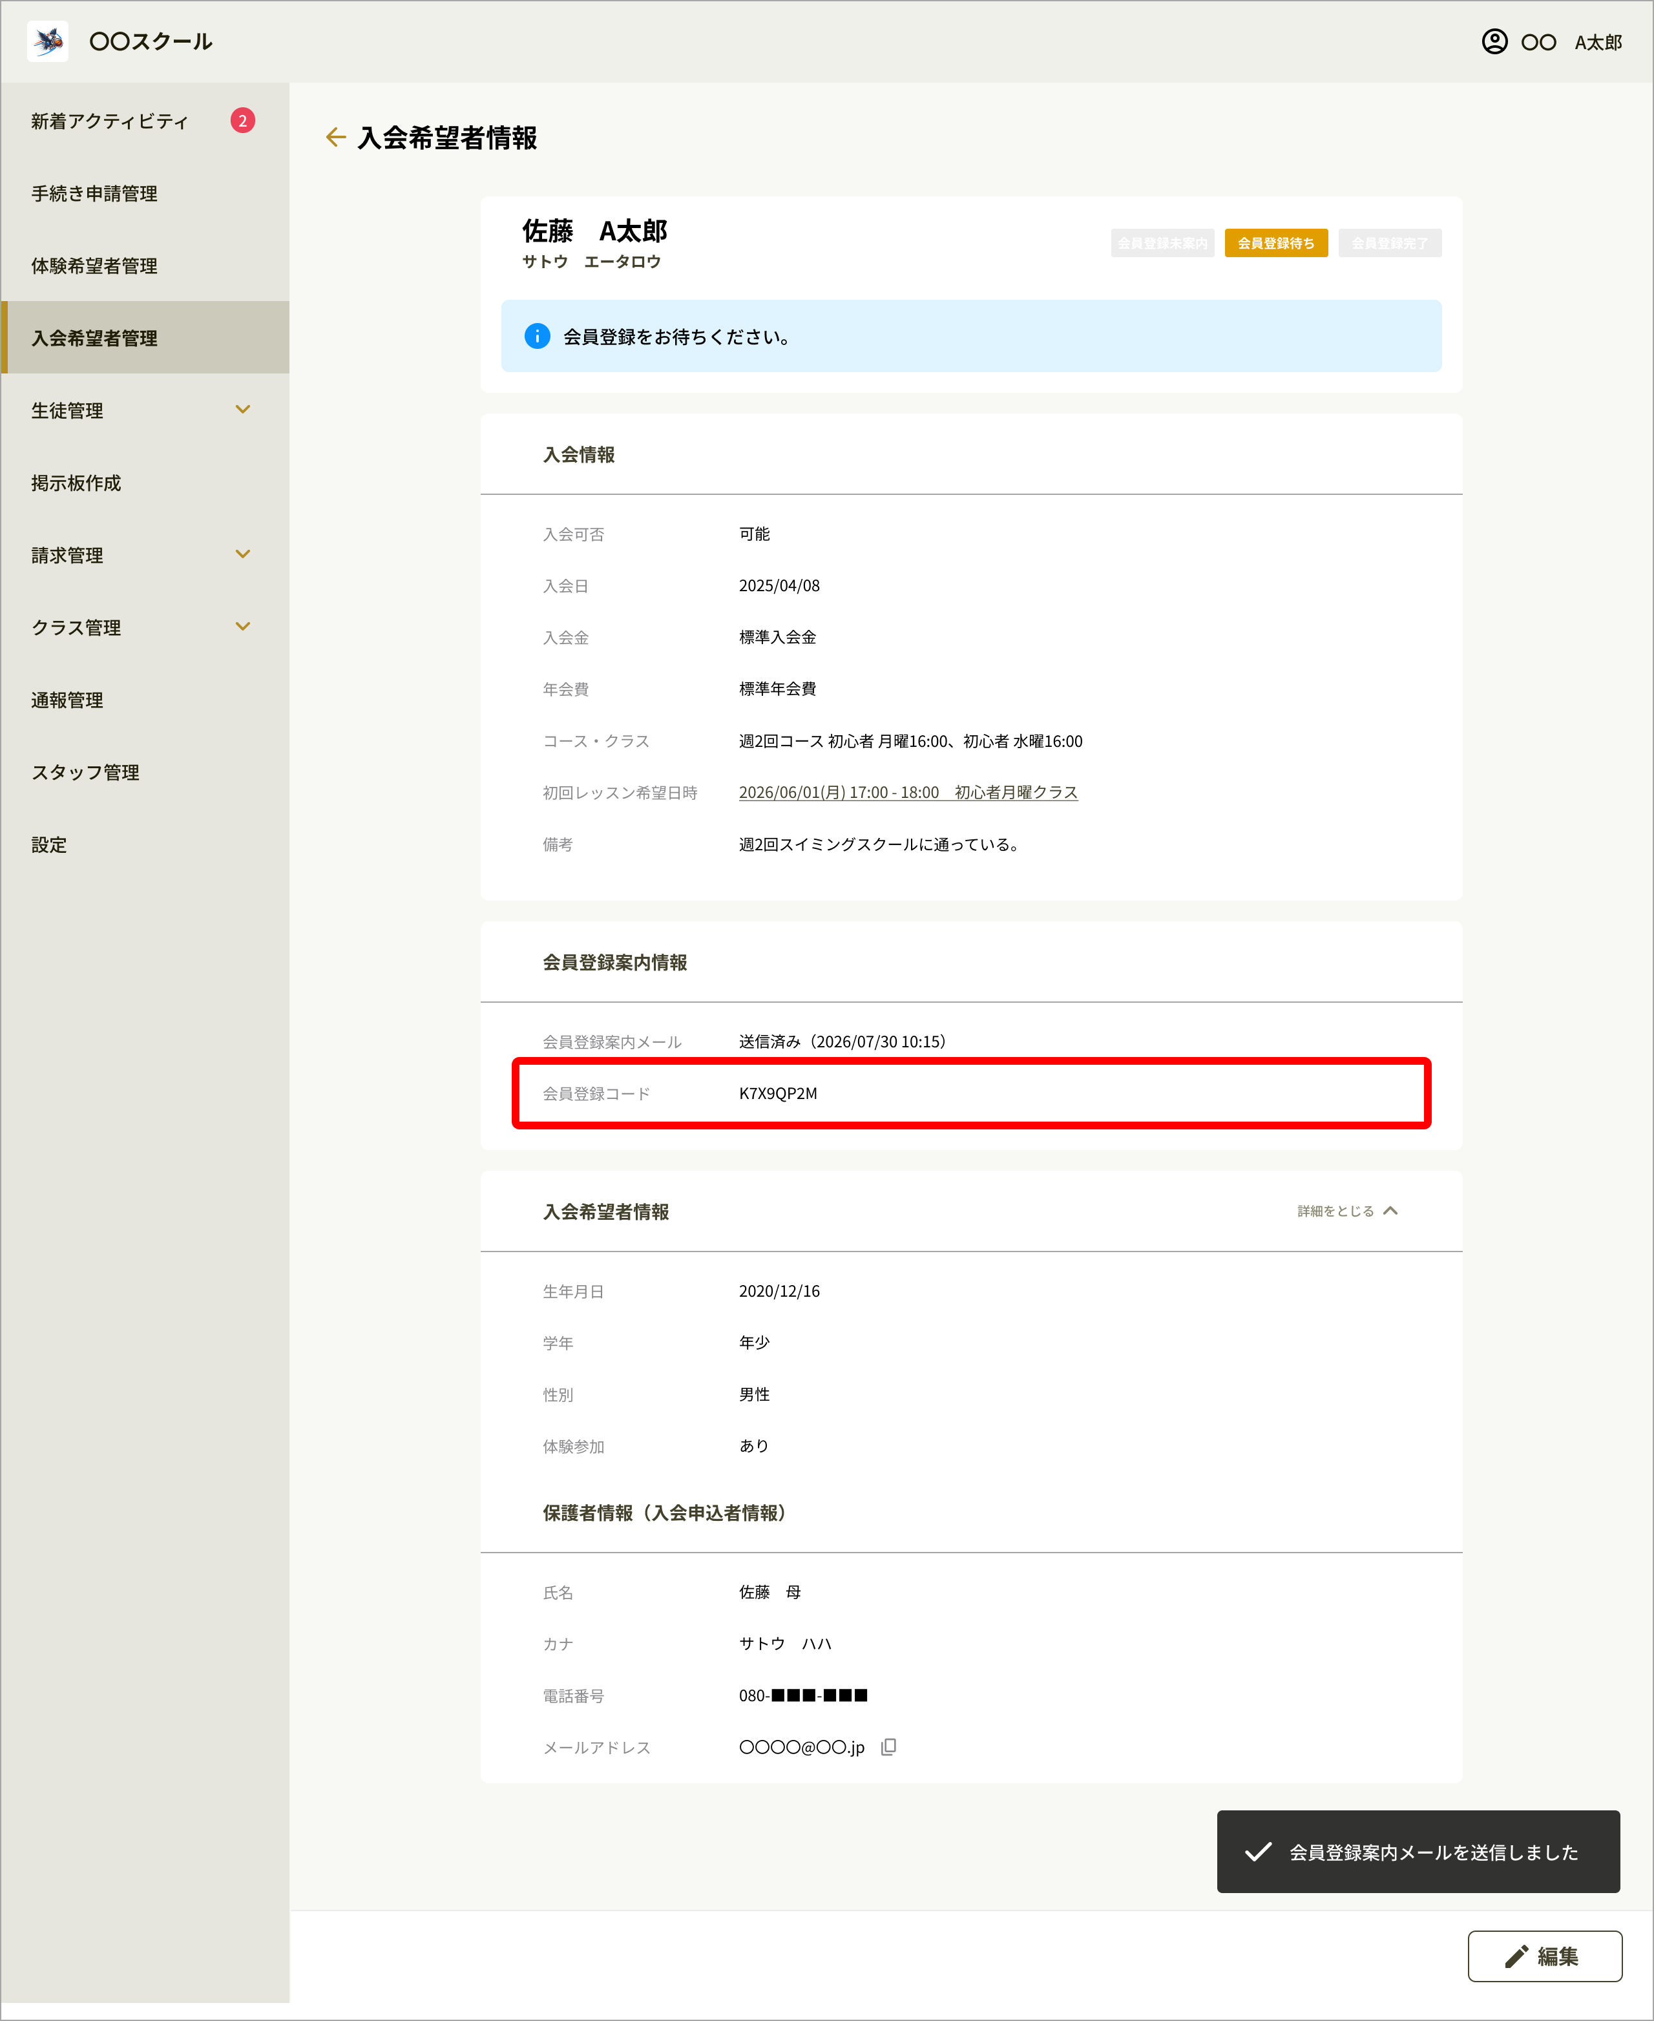Viewport: 1654px width, 2021px height.
Task: Click the course value 週2回コース
Action: pyautogui.click(x=910, y=741)
